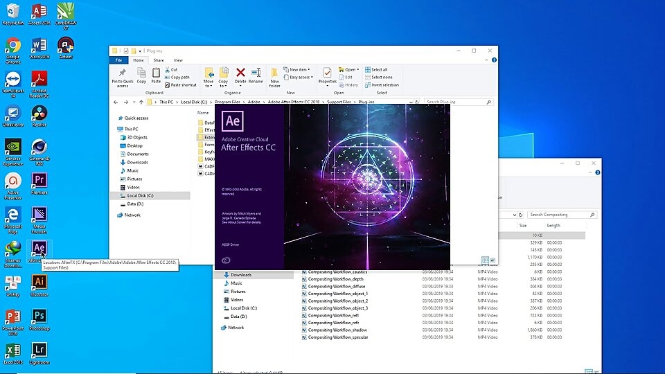Open the File menu in Plug-ins window

coord(118,60)
